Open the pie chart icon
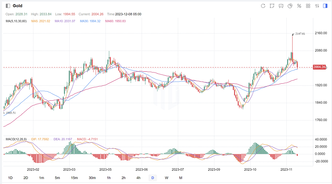The height and width of the screenshot is (184, 332). click(290, 6)
